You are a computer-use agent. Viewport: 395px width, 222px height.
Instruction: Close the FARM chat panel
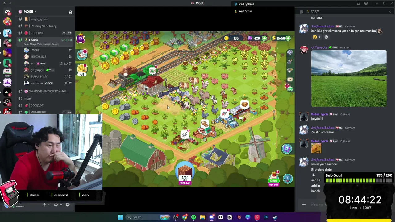[x=390, y=12]
